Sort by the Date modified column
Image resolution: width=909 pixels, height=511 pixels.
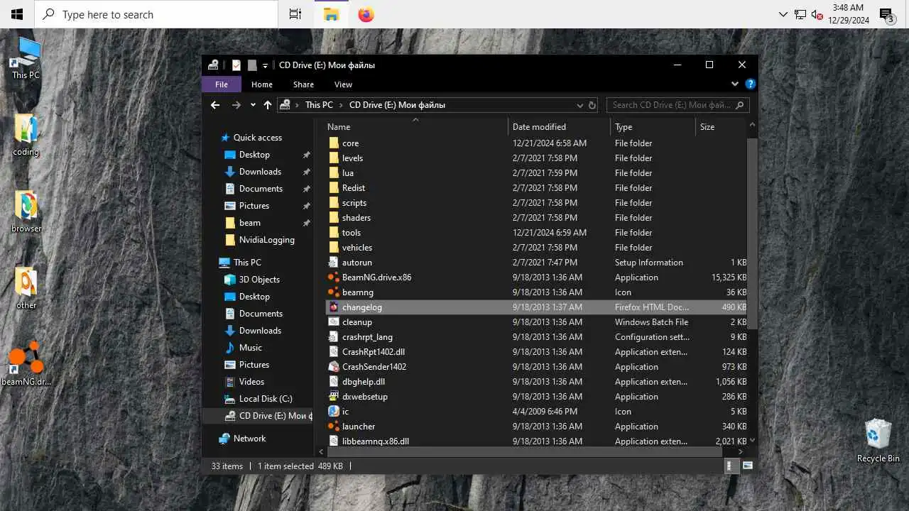pos(559,127)
